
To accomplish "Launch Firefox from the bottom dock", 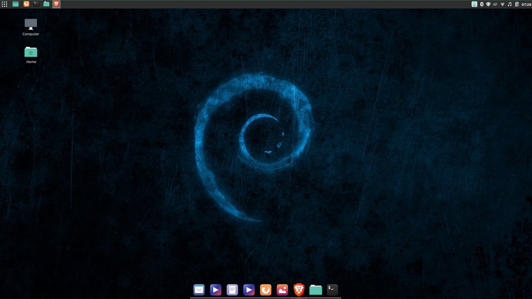I will (x=266, y=290).
